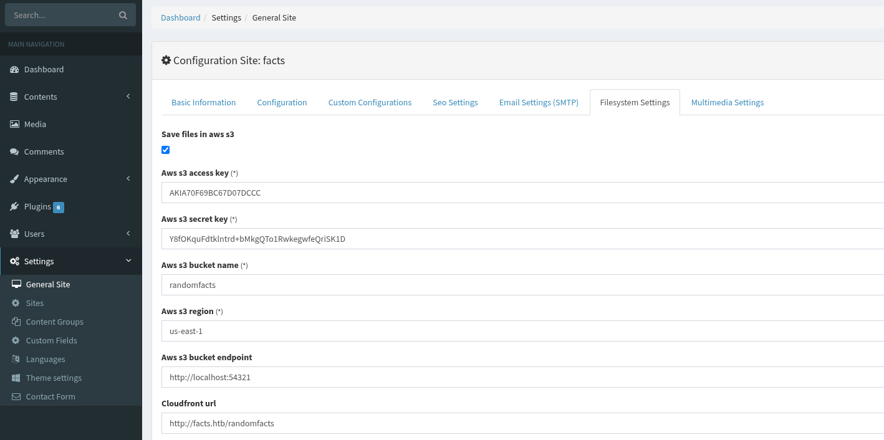Open the Custom Configurations tab
The width and height of the screenshot is (884, 440).
370,102
